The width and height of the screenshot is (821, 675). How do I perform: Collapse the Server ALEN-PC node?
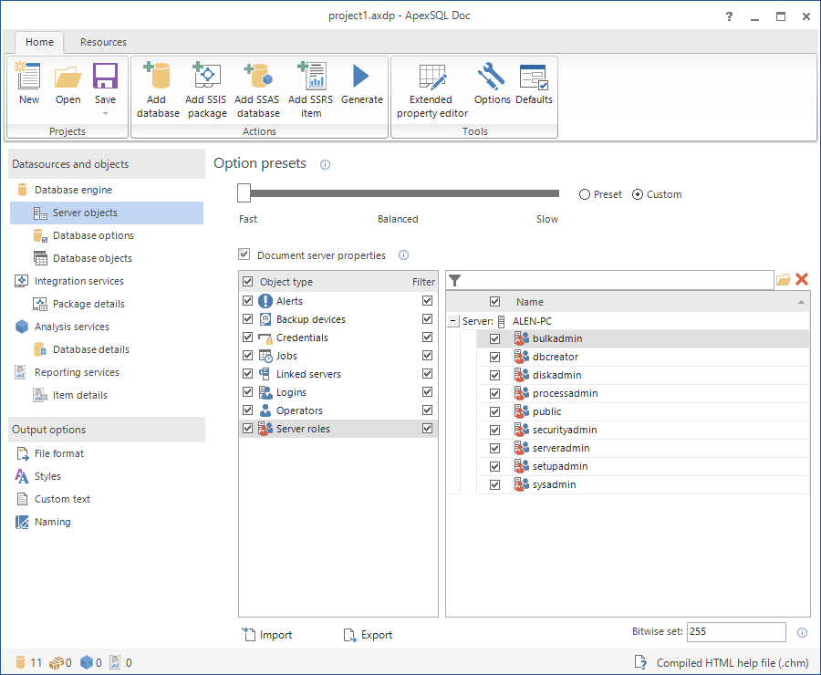tap(453, 321)
